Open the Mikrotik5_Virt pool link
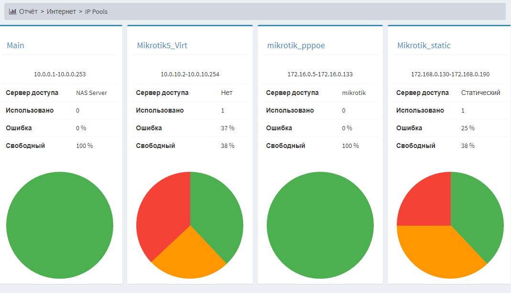The height and width of the screenshot is (293, 511). click(162, 46)
